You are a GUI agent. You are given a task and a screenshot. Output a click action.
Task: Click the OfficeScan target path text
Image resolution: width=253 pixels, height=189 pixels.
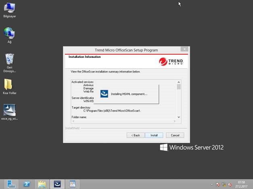coord(112,111)
